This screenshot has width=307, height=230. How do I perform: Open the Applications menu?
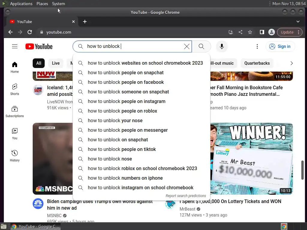pyautogui.click(x=21, y=4)
